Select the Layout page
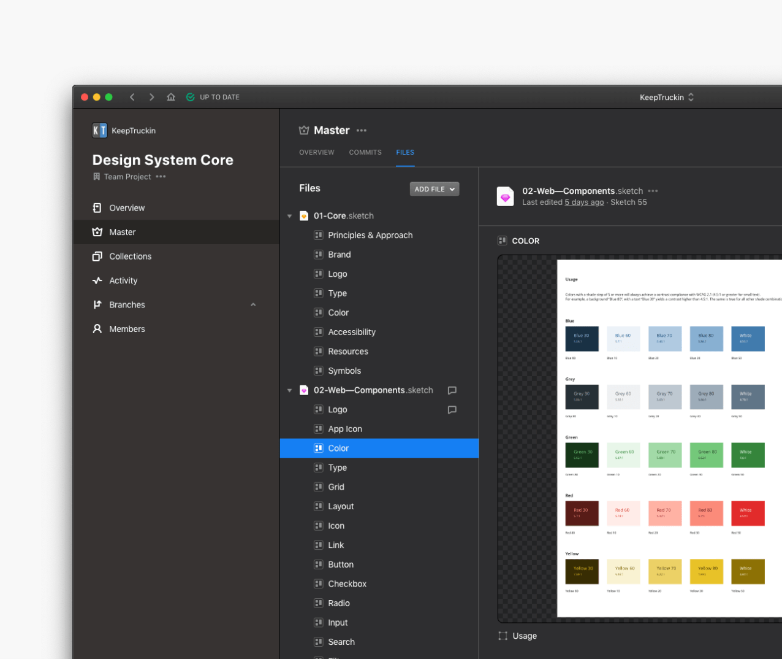This screenshot has height=659, width=782. [379, 506]
